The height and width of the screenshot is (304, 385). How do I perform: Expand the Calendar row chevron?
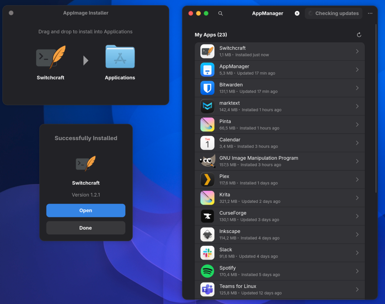(357, 143)
